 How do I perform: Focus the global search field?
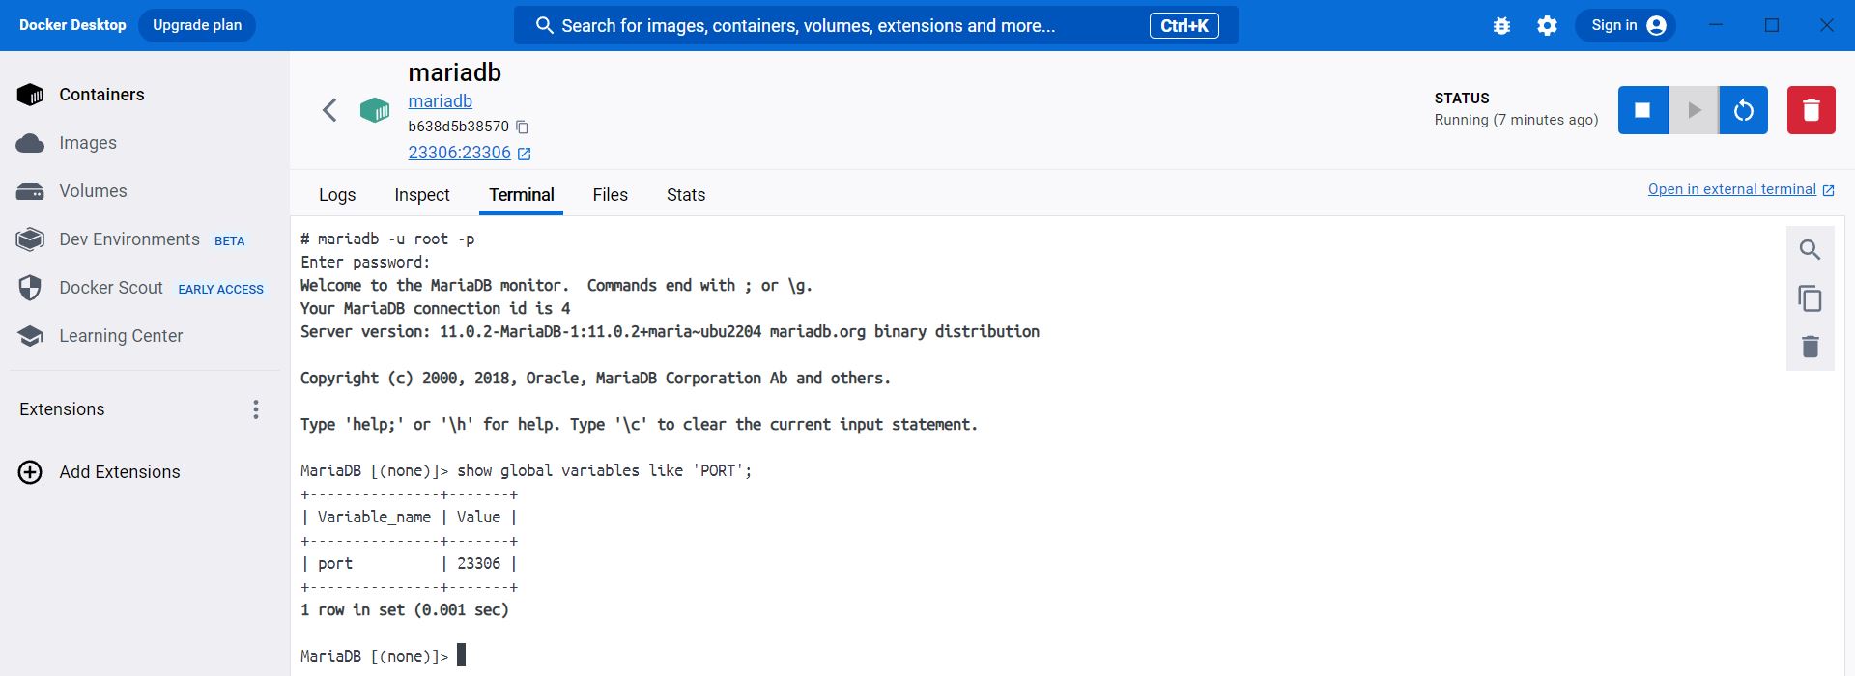coord(875,25)
